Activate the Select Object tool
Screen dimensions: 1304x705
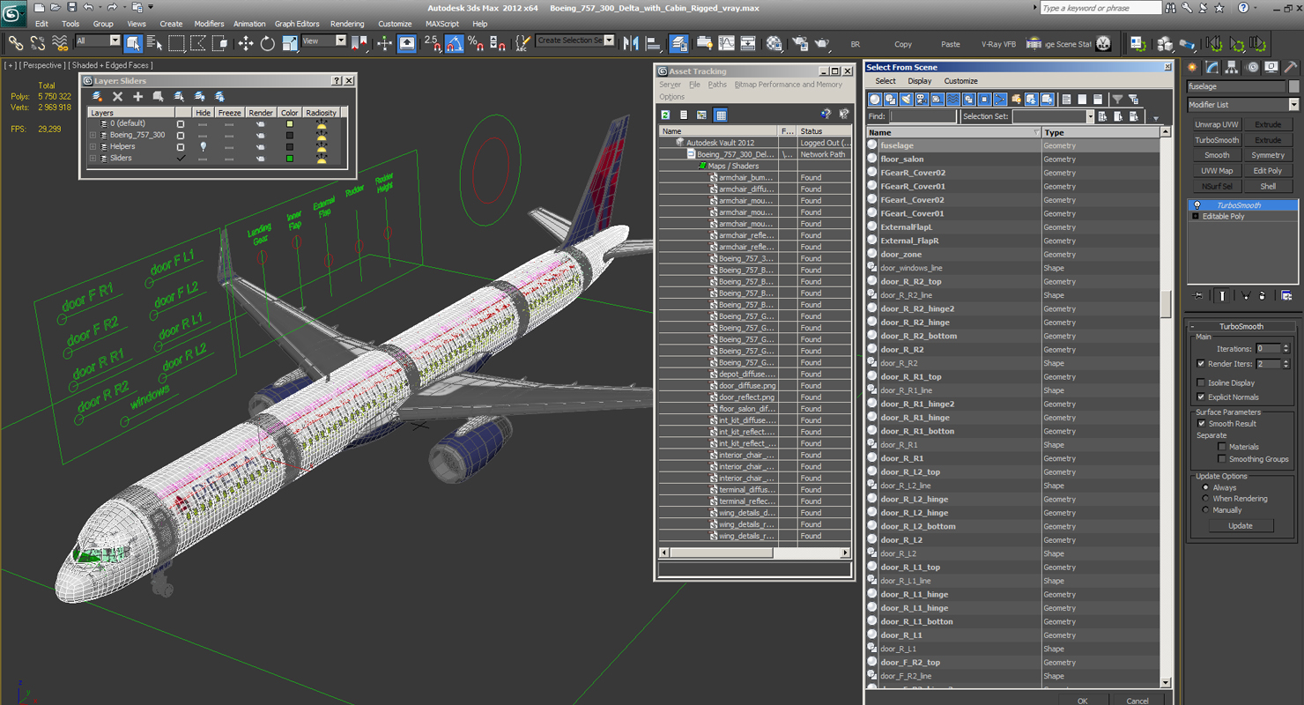point(133,43)
